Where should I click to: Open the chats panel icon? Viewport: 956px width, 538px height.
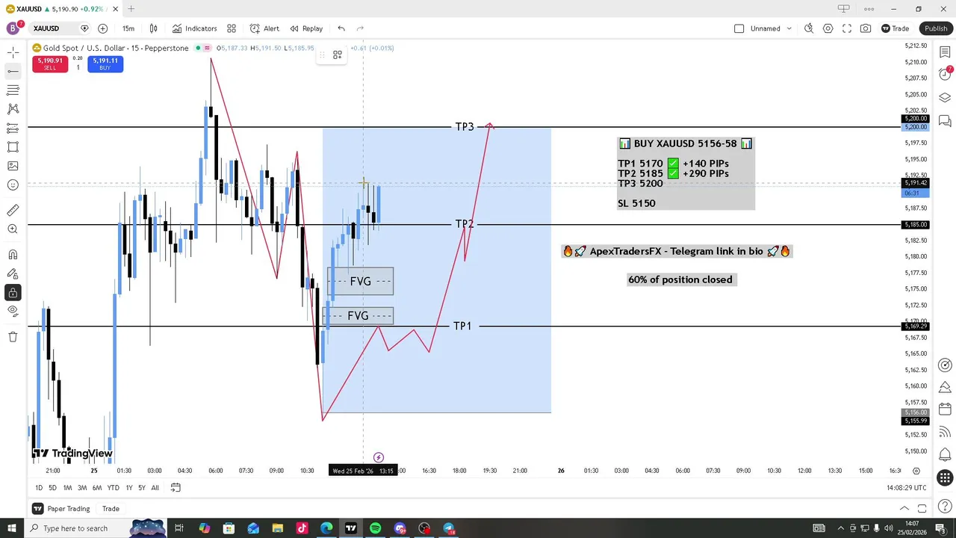[945, 120]
